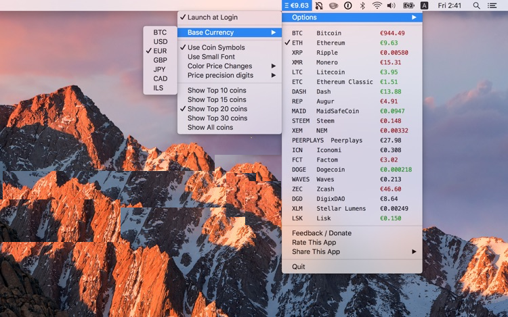Screen dimensions: 508x317
Task: Select the Dogecoin row
Action: pos(352,170)
